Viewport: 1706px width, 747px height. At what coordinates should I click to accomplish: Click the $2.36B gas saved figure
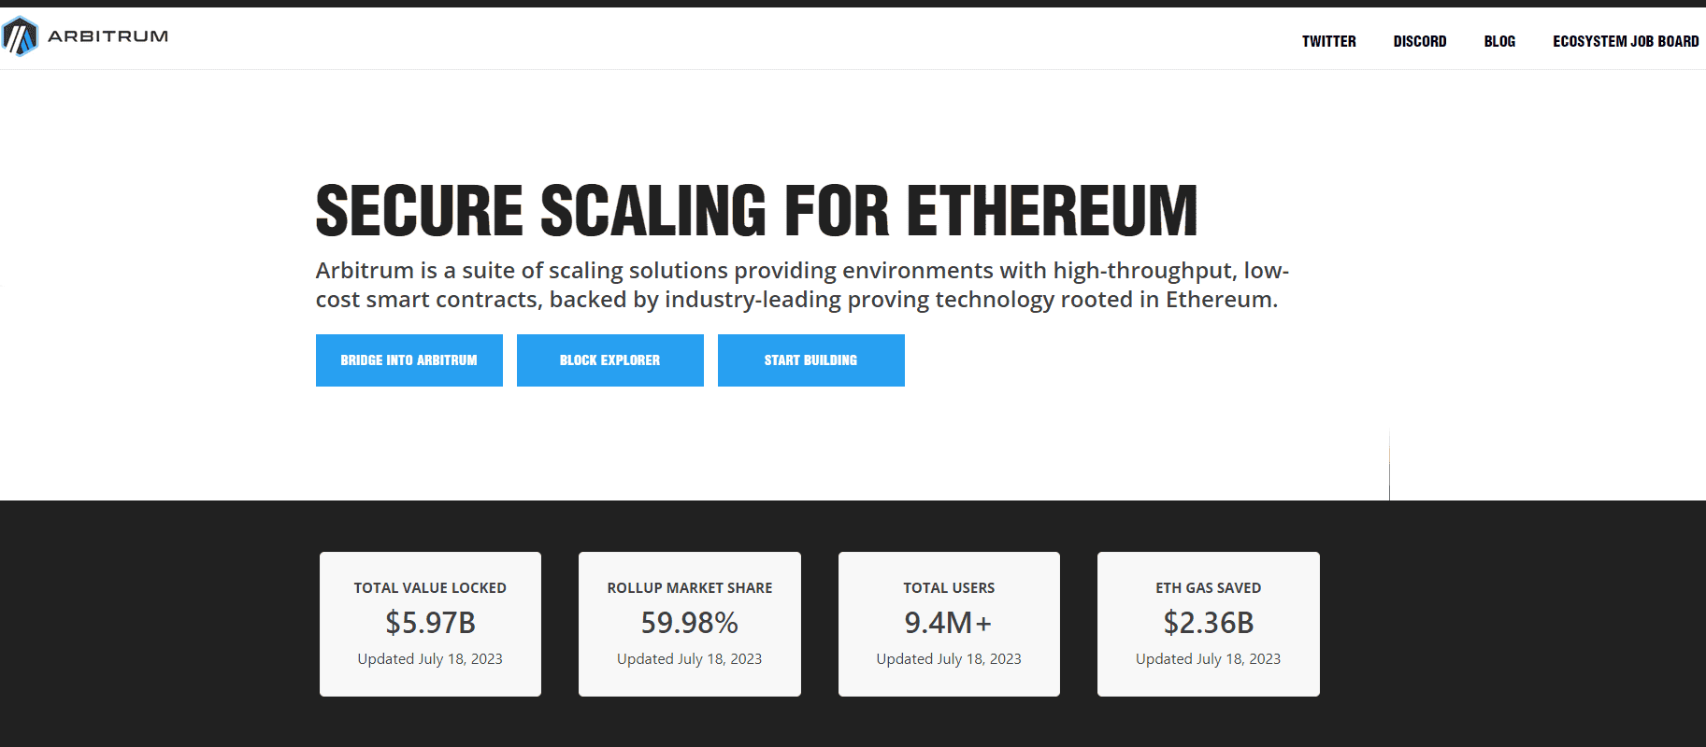pos(1209,623)
